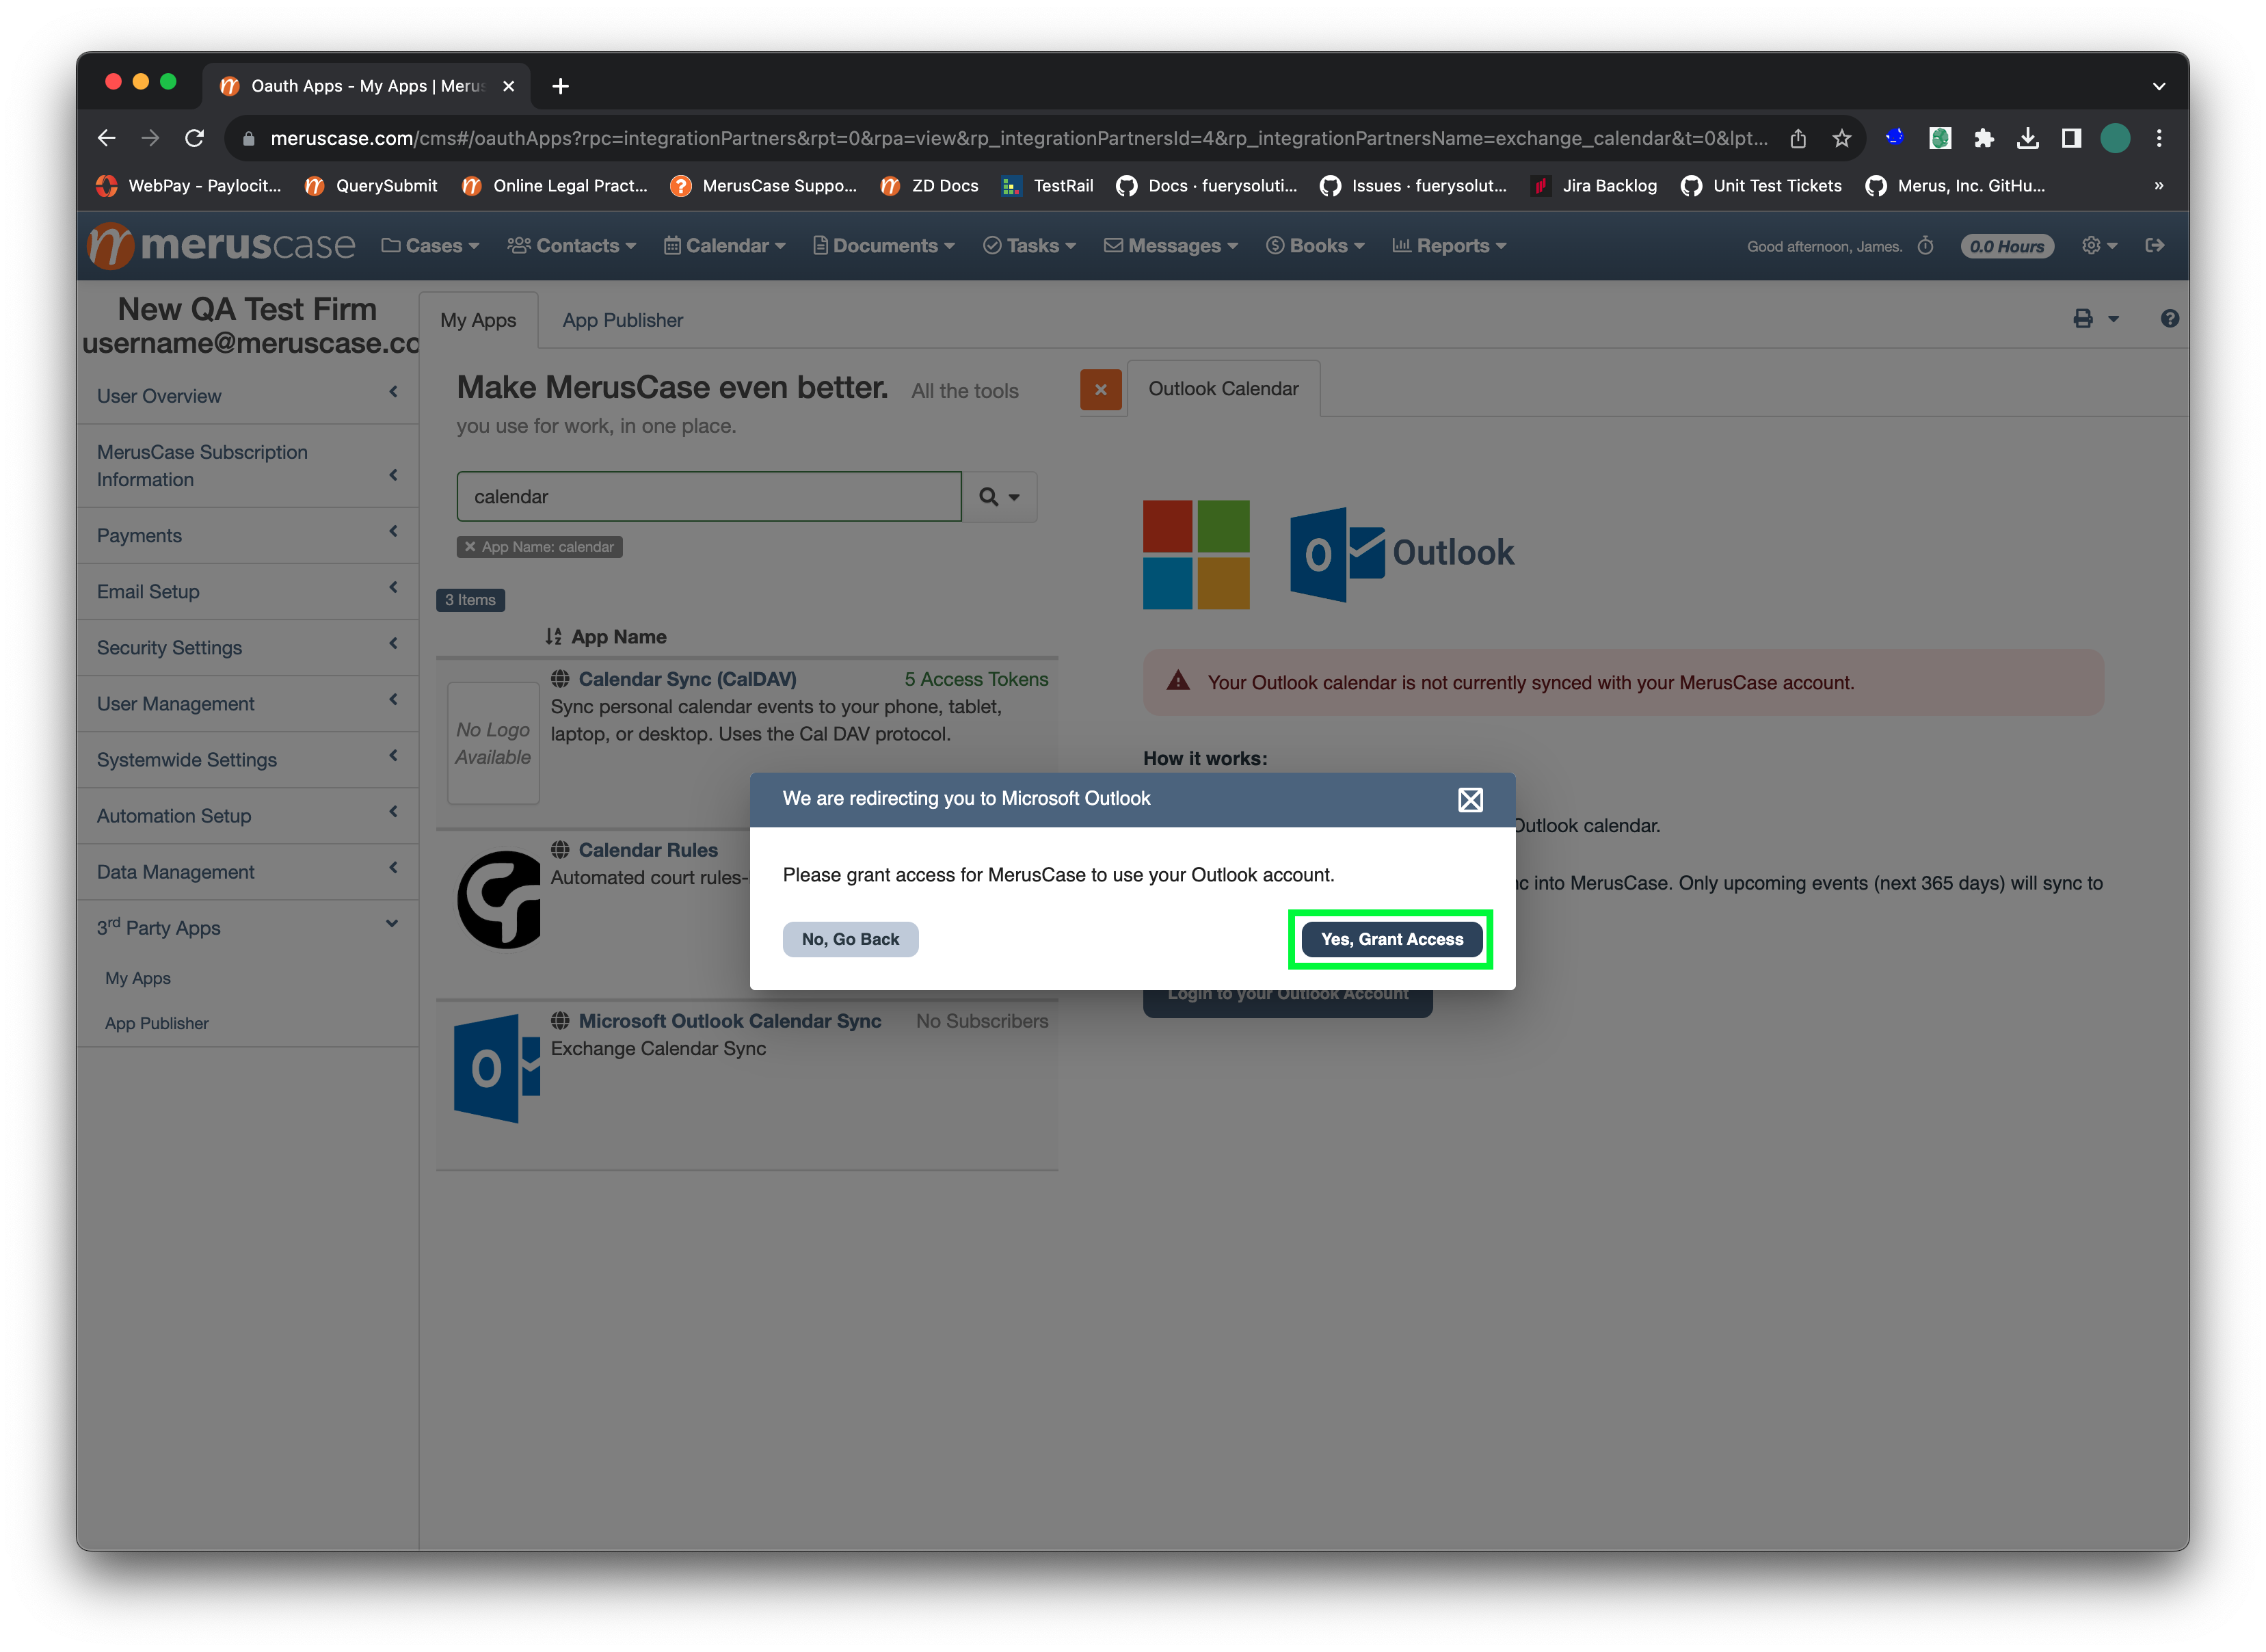This screenshot has height=1652, width=2266.
Task: Open Chrome three-dot menu
Action: [2159, 138]
